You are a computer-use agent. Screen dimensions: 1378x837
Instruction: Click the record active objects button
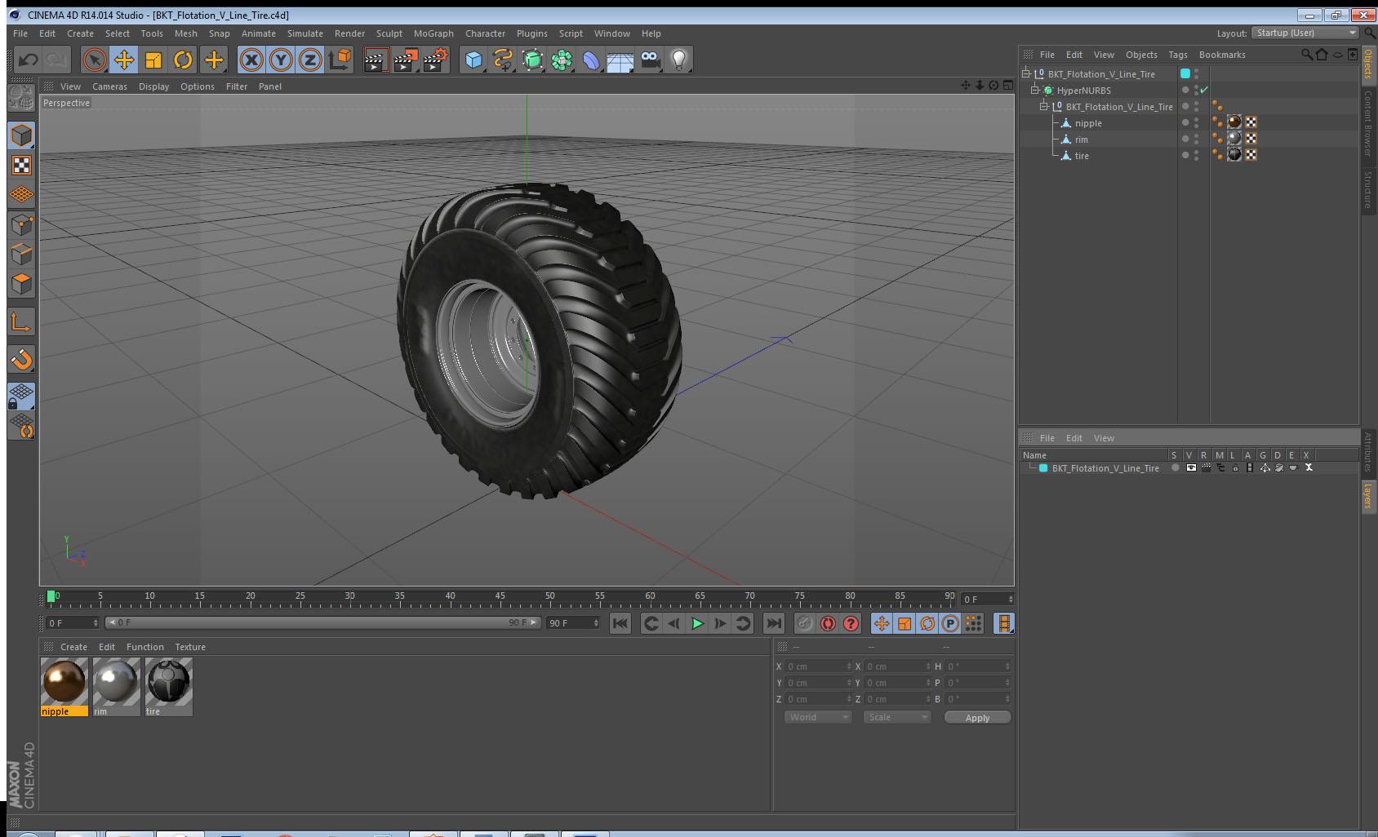pos(805,623)
